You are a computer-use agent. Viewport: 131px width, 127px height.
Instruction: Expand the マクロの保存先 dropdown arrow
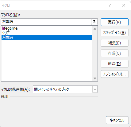(95, 89)
